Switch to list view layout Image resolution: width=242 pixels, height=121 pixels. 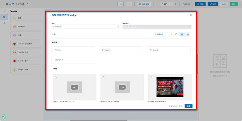coord(188,34)
